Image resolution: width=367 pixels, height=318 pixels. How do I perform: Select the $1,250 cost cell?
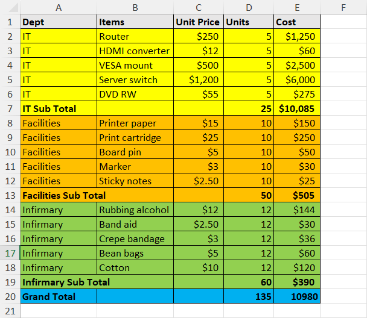(297, 36)
